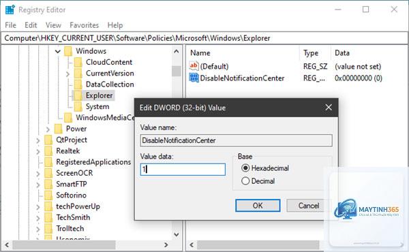The width and height of the screenshot is (409, 252).
Task: Click the RegisteredApplications folder icon
Action: 48,162
